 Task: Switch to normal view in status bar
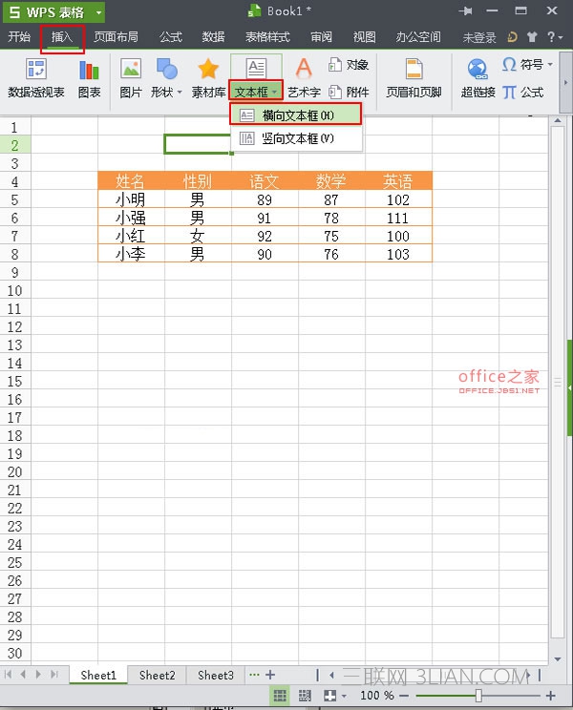[x=280, y=696]
